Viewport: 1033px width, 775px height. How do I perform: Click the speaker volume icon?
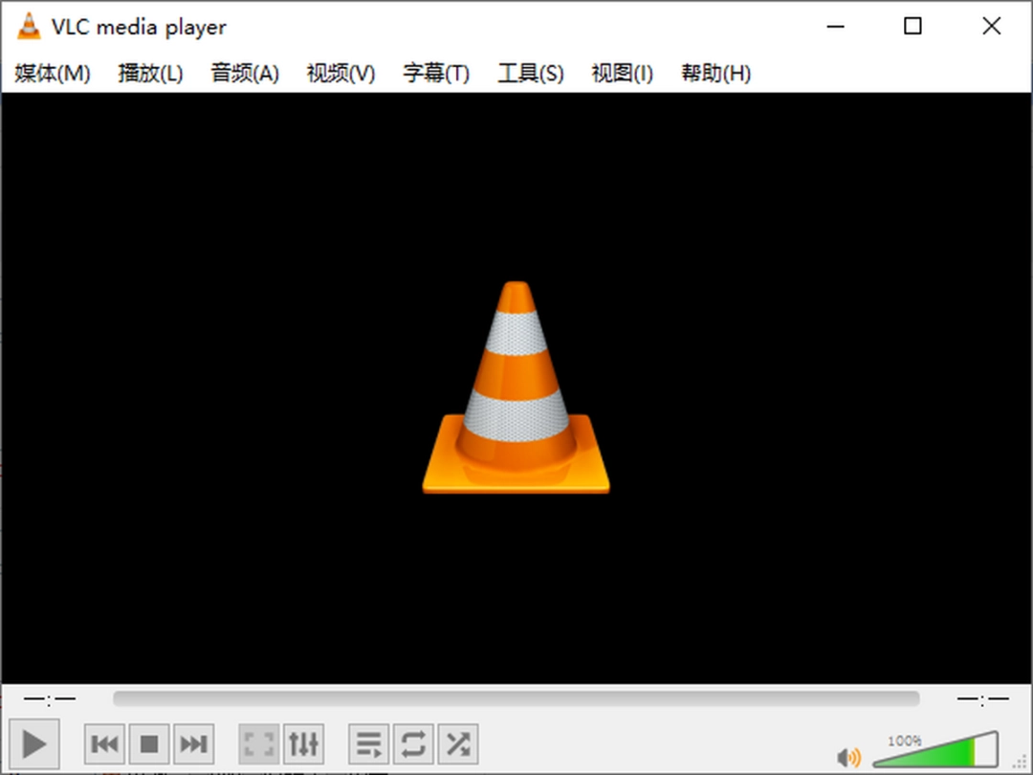point(849,755)
